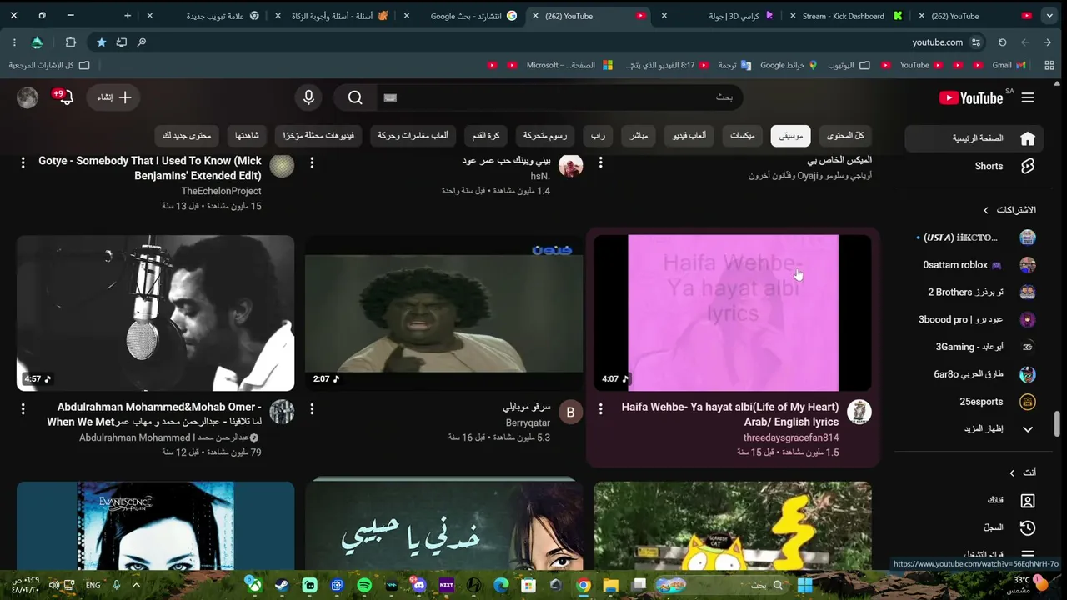1067x600 pixels.
Task: Open Chrome extensions puzzle icon
Action: tap(70, 42)
